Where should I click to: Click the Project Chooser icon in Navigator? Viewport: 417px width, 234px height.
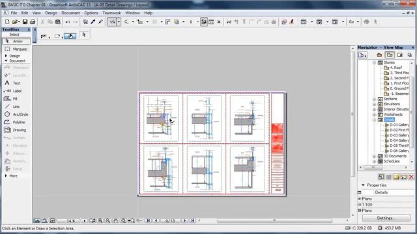[362, 55]
